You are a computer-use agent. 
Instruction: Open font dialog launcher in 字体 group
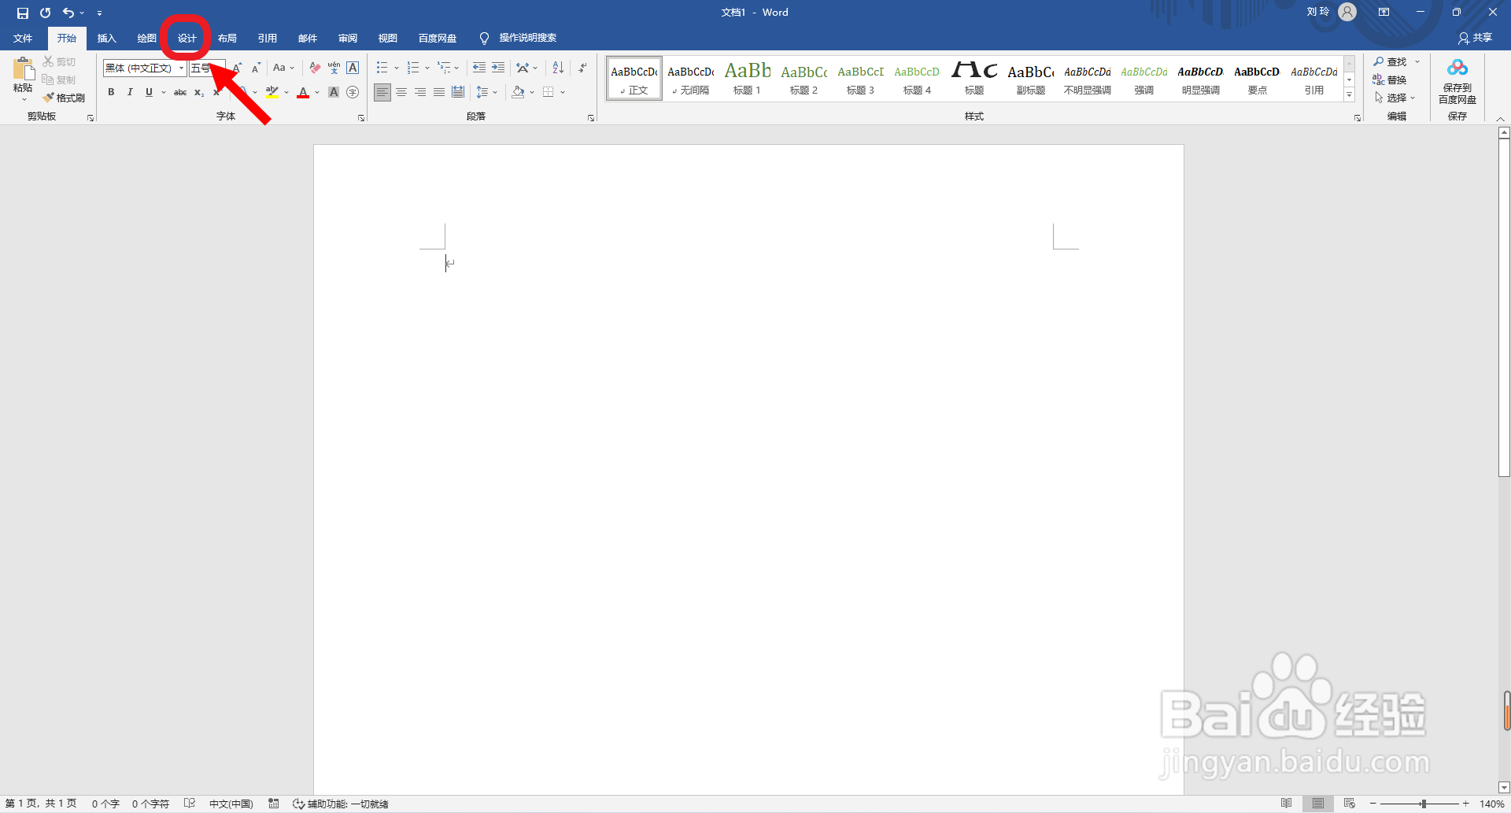click(361, 117)
